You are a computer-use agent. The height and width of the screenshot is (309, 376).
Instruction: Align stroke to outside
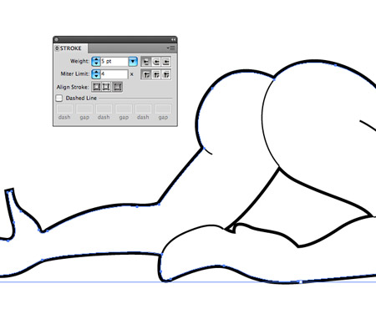click(117, 87)
